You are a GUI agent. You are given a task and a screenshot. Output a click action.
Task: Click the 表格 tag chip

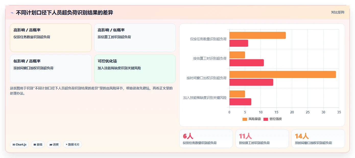pos(38,144)
